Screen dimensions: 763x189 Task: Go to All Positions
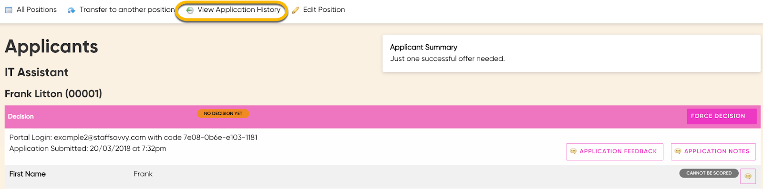click(37, 10)
